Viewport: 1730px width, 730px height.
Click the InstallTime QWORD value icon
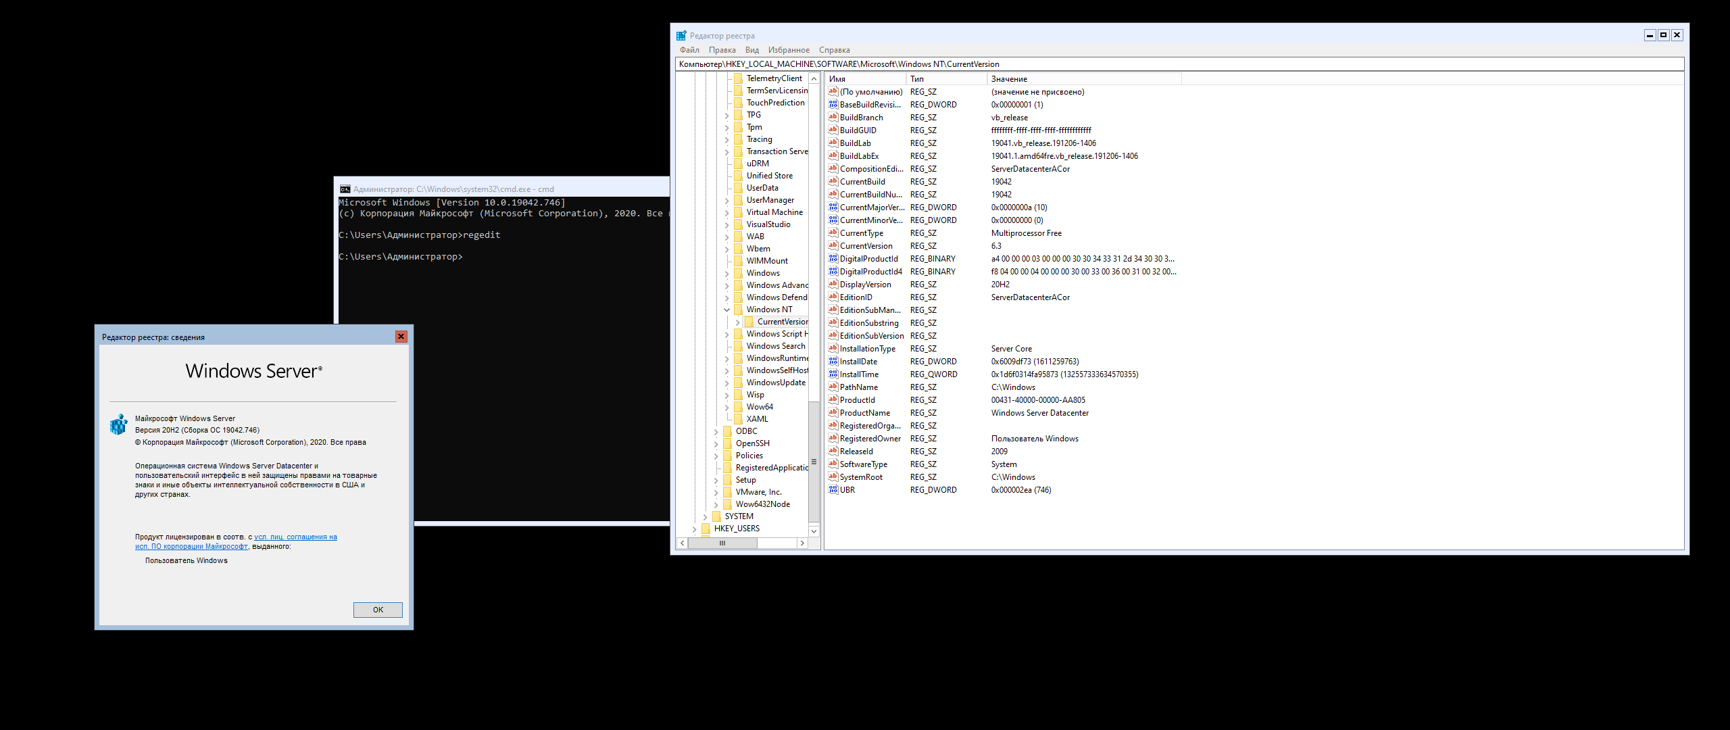pos(833,374)
